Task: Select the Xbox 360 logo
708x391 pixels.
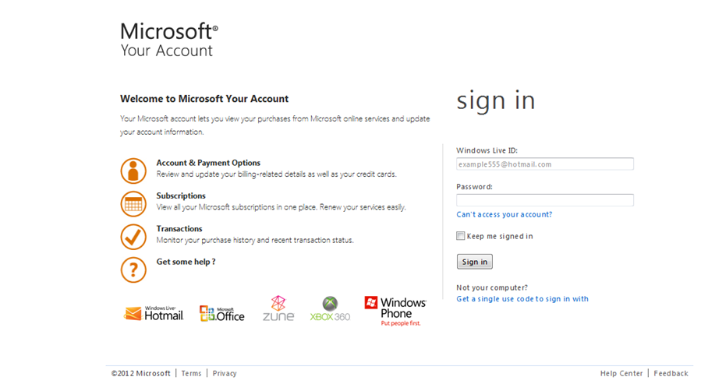Action: click(x=330, y=309)
